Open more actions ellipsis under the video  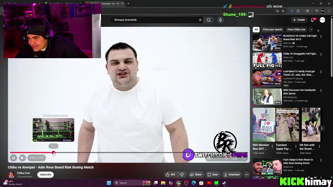(247, 175)
